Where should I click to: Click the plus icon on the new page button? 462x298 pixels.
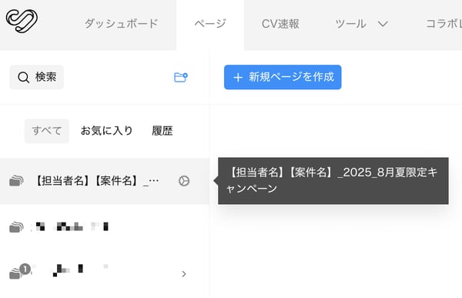(238, 78)
